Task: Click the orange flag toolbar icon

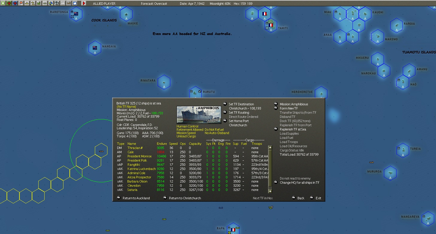Action: [x=21, y=3]
